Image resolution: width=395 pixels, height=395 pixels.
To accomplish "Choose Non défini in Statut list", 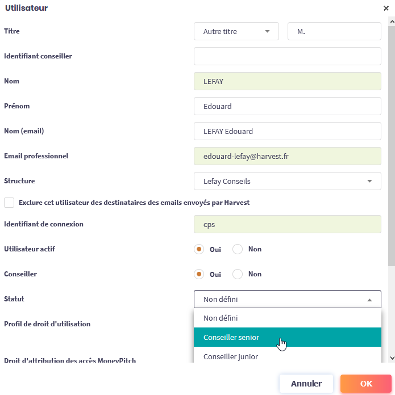I will 287,318.
